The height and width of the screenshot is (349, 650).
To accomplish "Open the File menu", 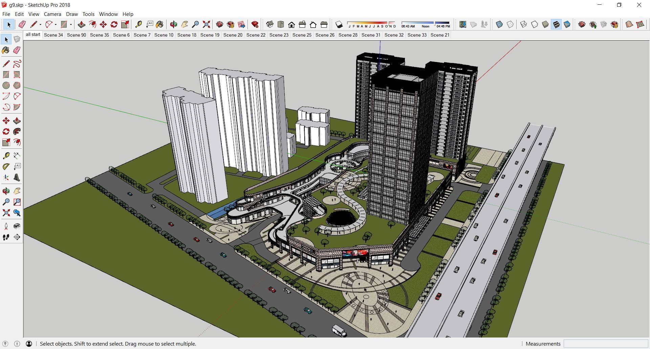I will click(x=6, y=14).
